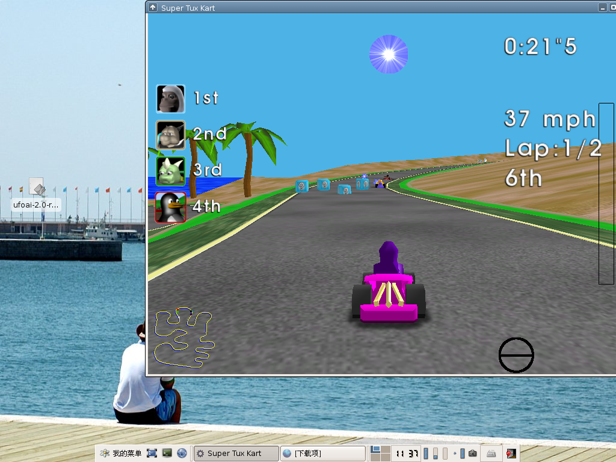
Task: Click the gorilla portrait ranked 1st
Action: pos(170,99)
